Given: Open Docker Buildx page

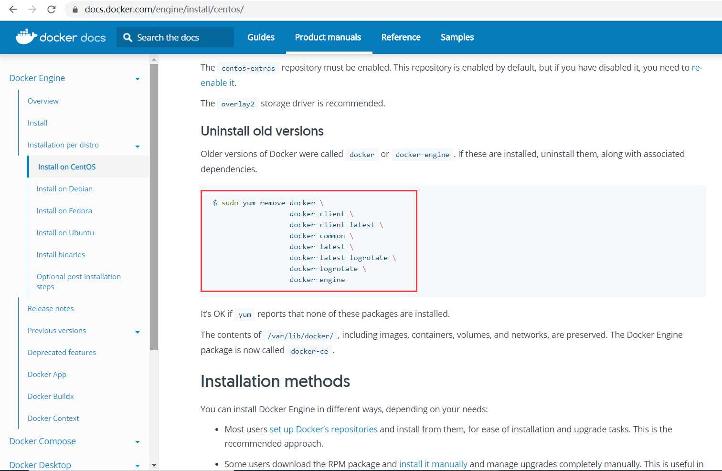Looking at the screenshot, I should point(51,396).
